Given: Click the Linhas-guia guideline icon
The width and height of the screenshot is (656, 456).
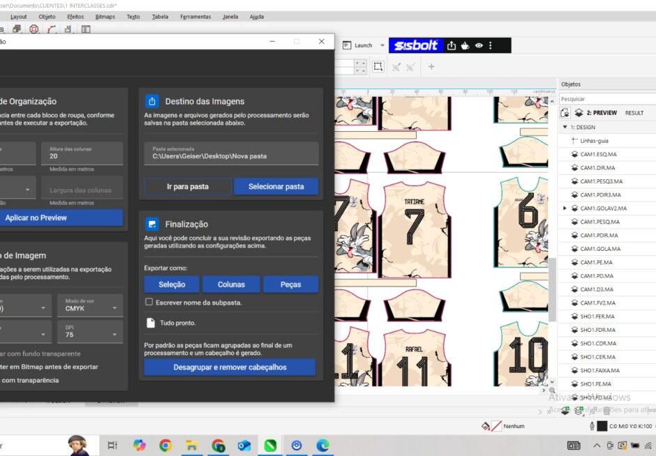Looking at the screenshot, I should (x=575, y=140).
